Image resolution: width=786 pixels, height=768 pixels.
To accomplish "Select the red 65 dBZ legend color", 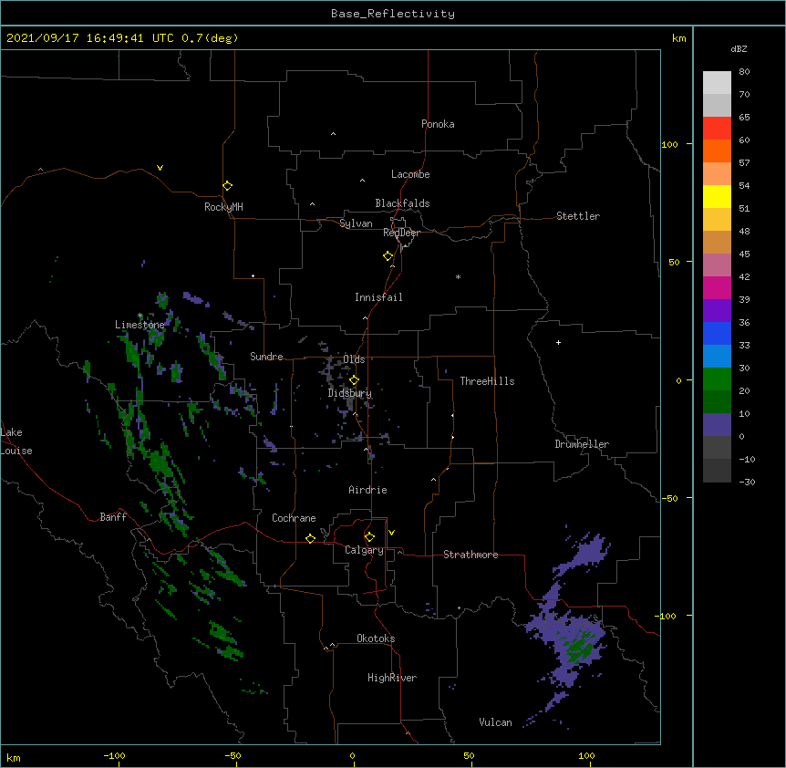I will 717,128.
